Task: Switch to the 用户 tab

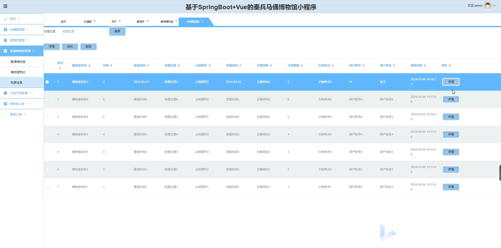Action: point(114,22)
